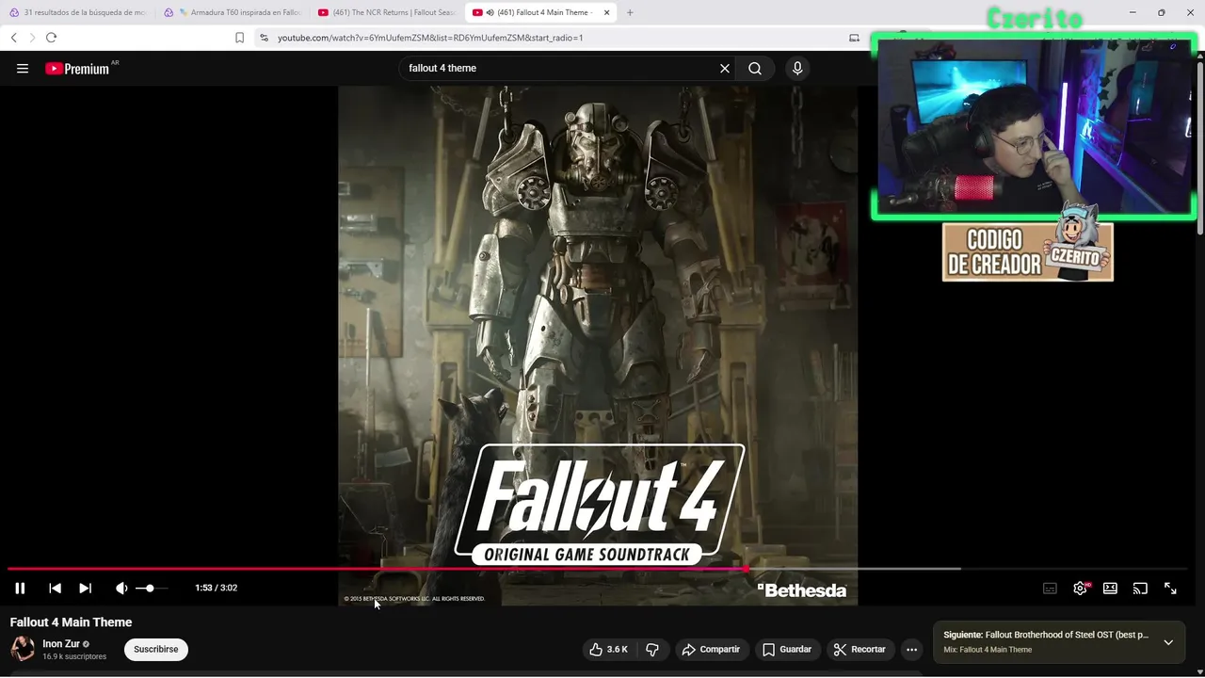
Task: View site info icon beside the URL
Action: tap(264, 38)
